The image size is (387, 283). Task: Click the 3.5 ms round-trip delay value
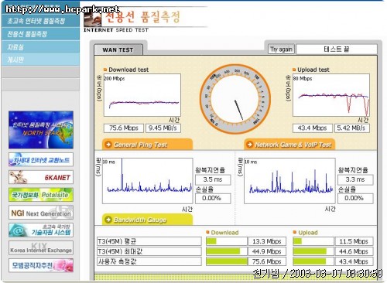(213, 179)
